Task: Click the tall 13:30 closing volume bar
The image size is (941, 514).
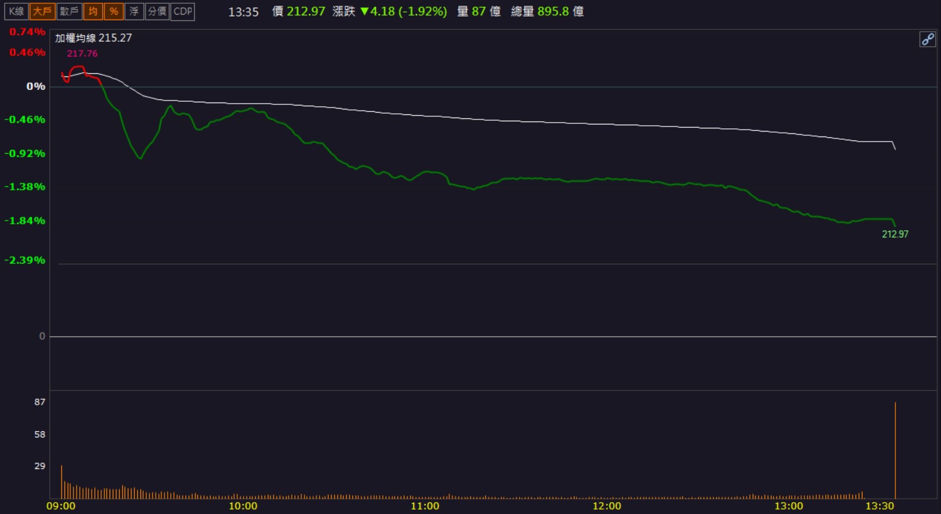Action: [895, 450]
